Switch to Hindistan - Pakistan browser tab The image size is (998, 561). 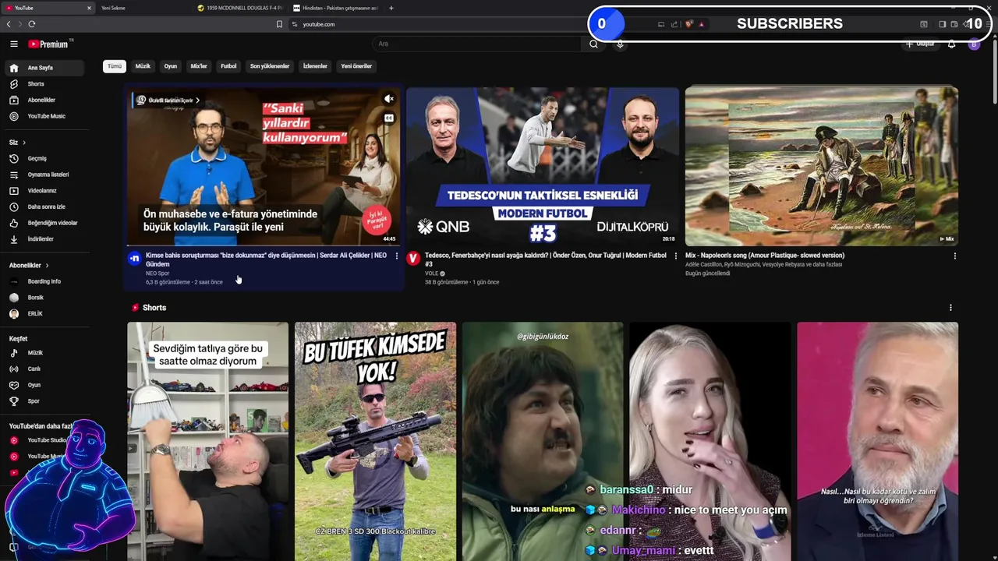[x=335, y=8]
